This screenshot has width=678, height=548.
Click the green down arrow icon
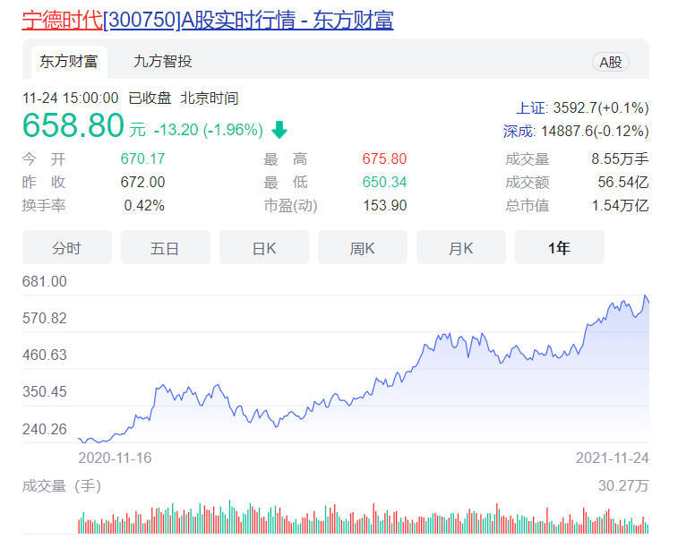pyautogui.click(x=279, y=130)
